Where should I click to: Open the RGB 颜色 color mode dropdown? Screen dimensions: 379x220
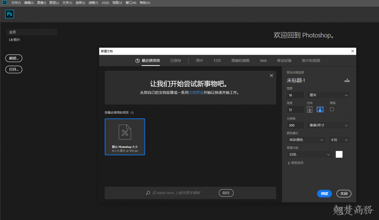306,140
